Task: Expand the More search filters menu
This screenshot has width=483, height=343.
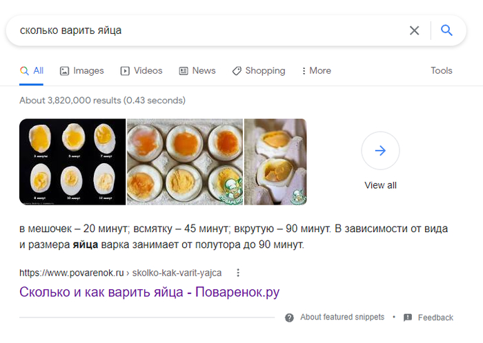Action: click(315, 71)
